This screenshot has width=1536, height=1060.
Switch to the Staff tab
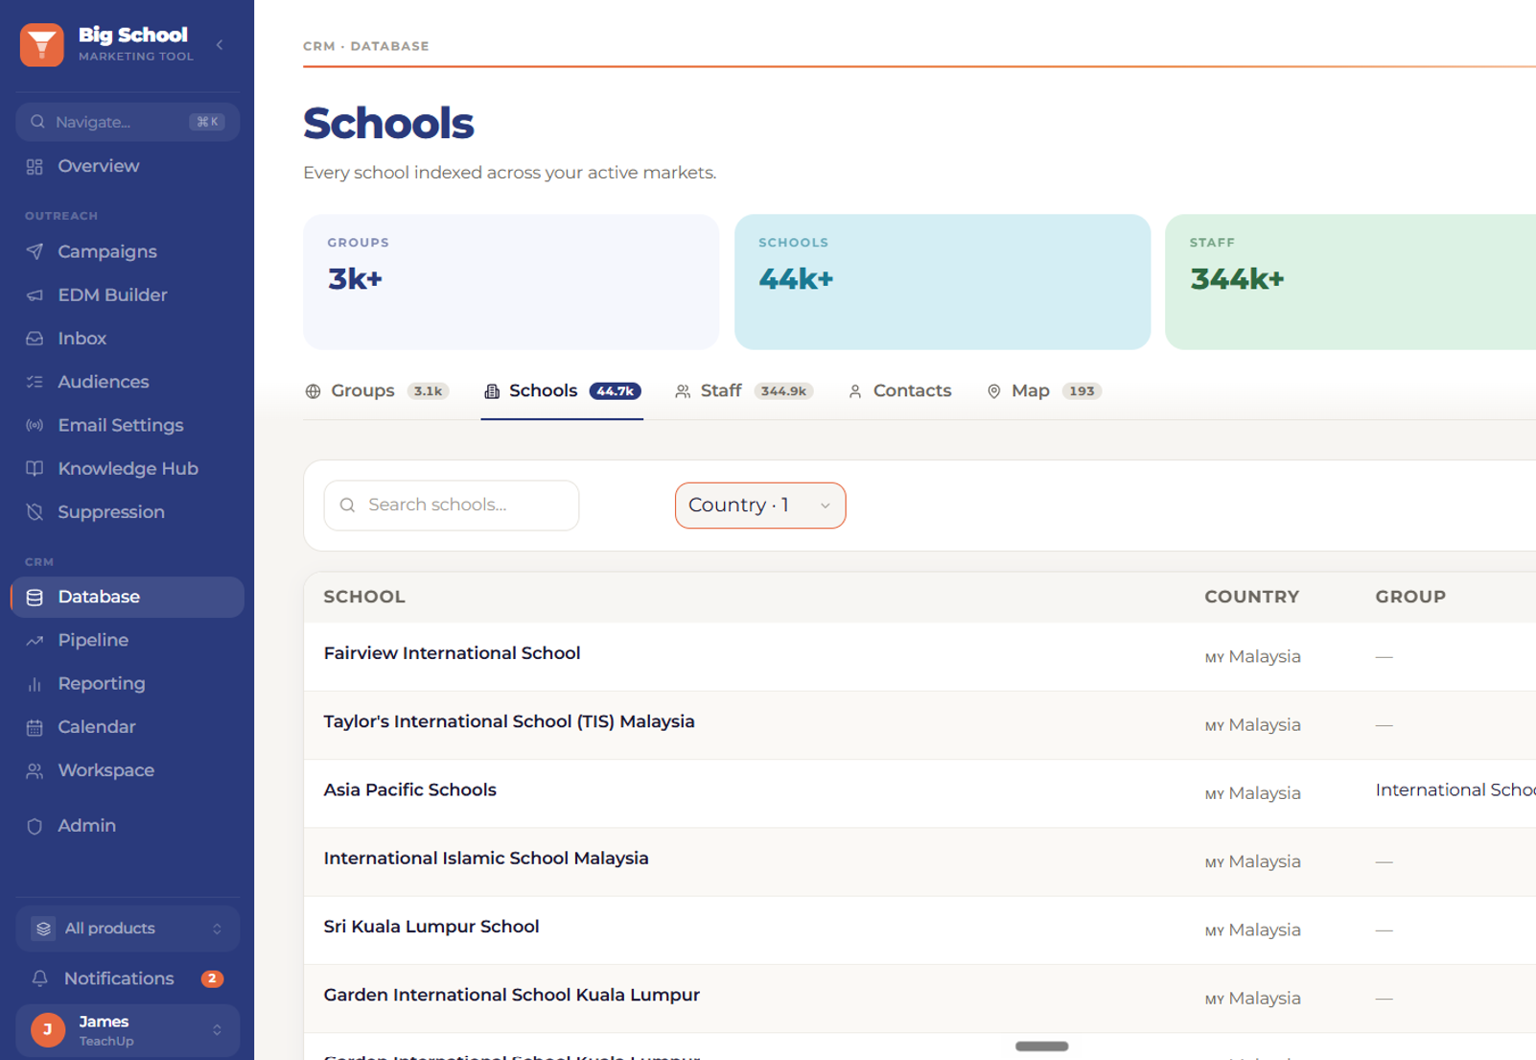click(x=743, y=391)
